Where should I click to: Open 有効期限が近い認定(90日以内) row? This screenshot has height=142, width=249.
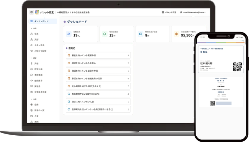[98, 94]
